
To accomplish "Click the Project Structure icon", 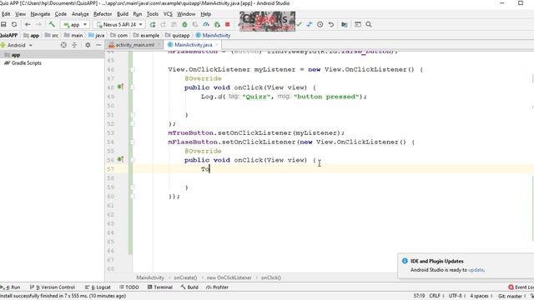I will (x=345, y=24).
